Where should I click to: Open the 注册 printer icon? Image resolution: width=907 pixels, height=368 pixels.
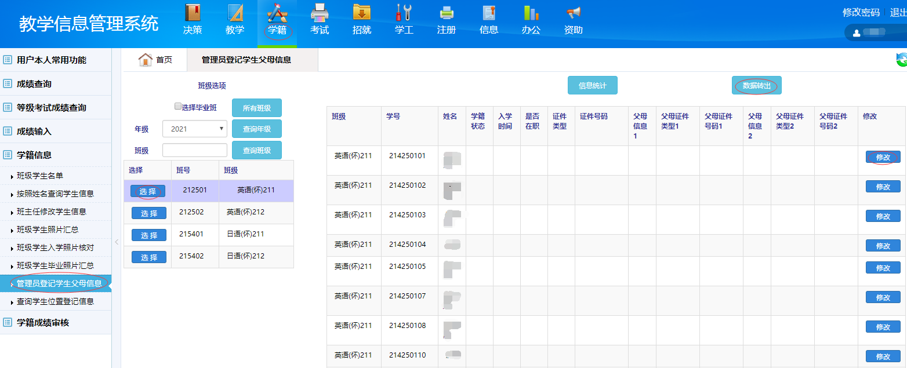(447, 13)
